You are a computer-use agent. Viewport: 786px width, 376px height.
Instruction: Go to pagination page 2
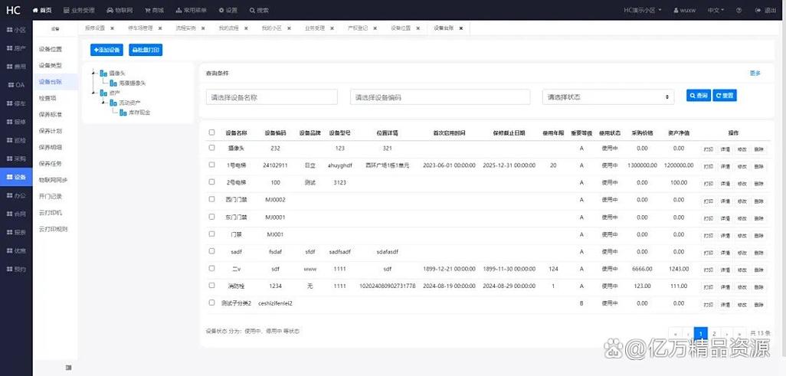(714, 333)
